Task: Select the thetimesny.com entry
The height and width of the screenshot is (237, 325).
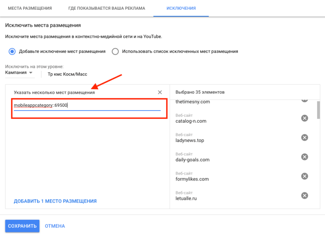Action: coord(192,102)
